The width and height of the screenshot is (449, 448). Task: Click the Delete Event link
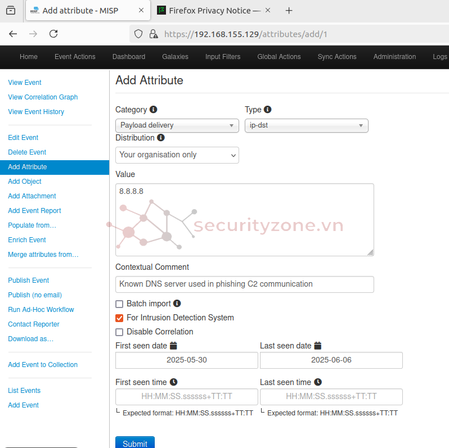click(27, 152)
